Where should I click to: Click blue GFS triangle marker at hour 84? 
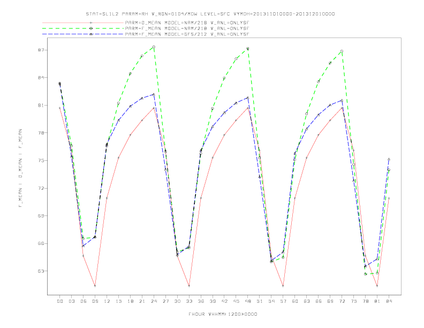click(x=389, y=159)
